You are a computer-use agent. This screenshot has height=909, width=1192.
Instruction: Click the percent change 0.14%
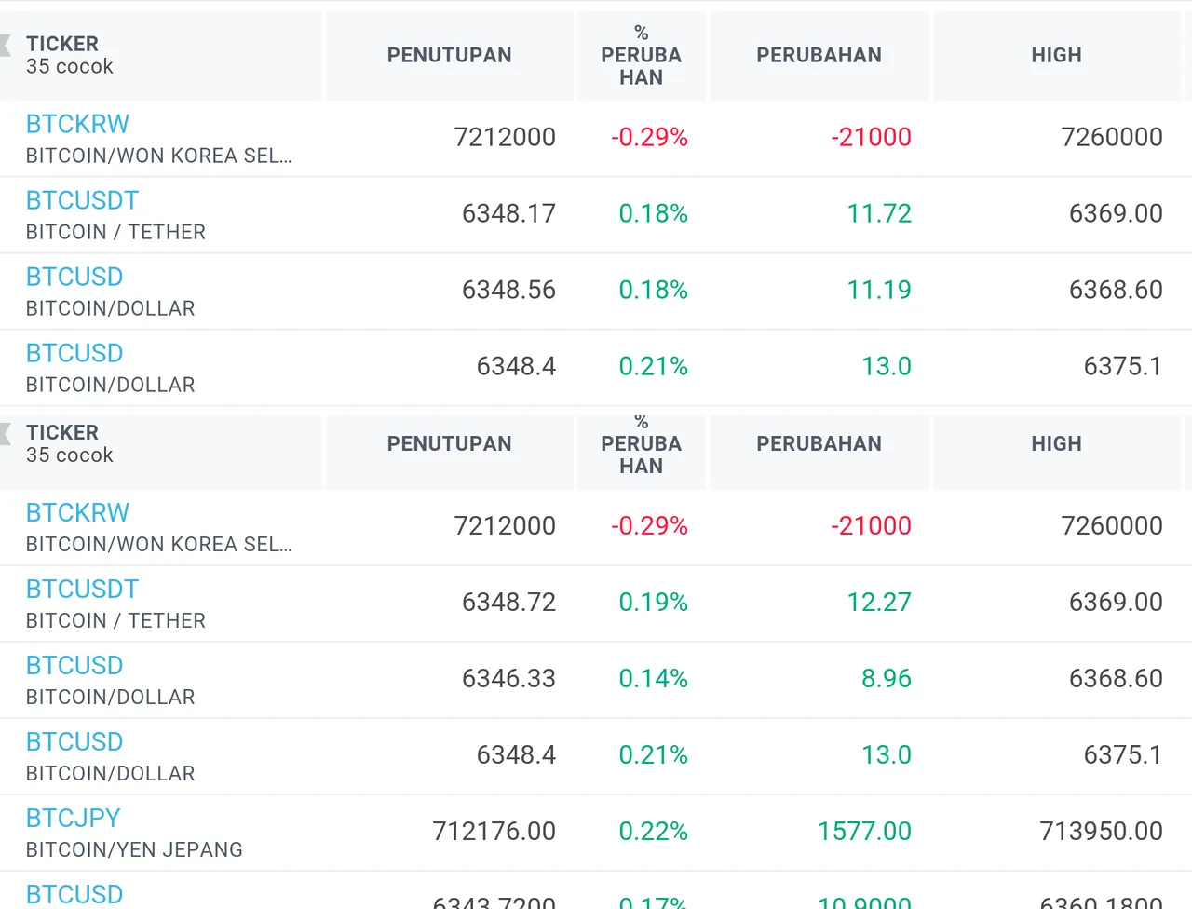click(654, 678)
